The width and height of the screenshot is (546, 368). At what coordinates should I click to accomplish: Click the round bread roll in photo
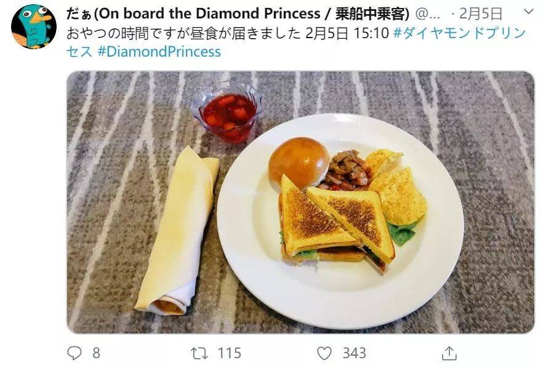click(x=299, y=162)
